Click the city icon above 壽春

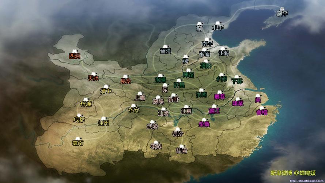click(x=220, y=92)
